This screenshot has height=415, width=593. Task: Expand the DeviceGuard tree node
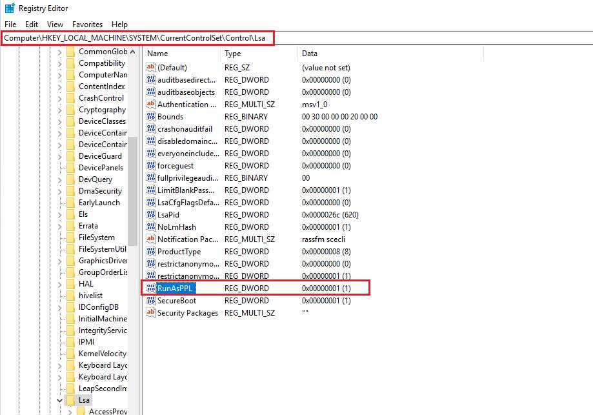pos(60,156)
